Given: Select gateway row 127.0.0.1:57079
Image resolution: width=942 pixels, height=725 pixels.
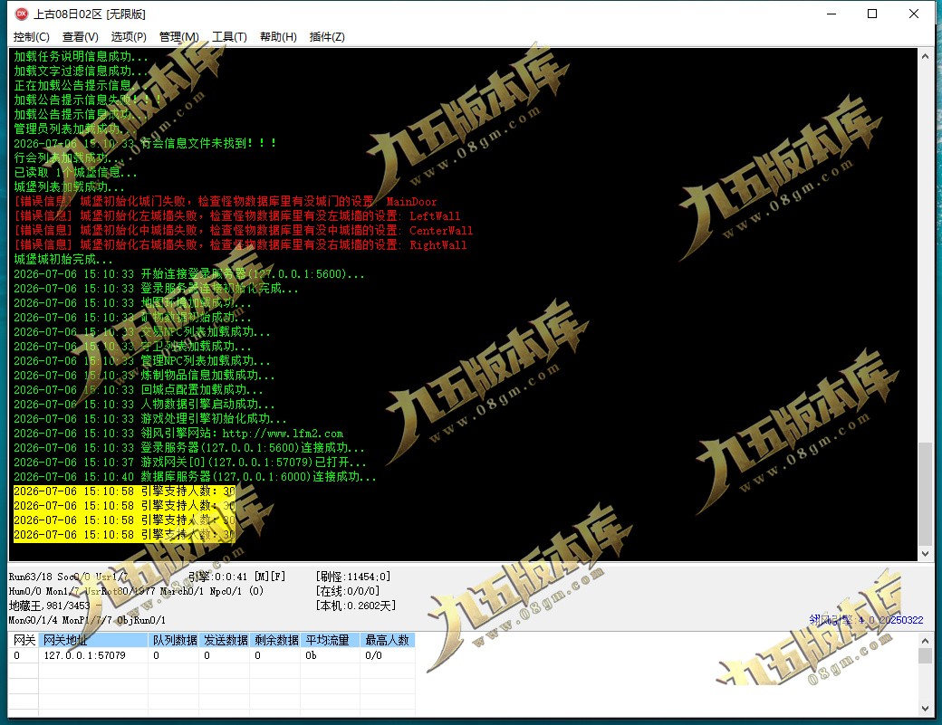Looking at the screenshot, I should (x=211, y=655).
